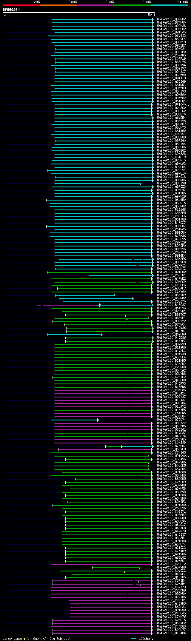The height and width of the screenshot is (641, 191).
Task: Select hit label UniRef100_C2CLI2
Action: pyautogui.click(x=171, y=564)
